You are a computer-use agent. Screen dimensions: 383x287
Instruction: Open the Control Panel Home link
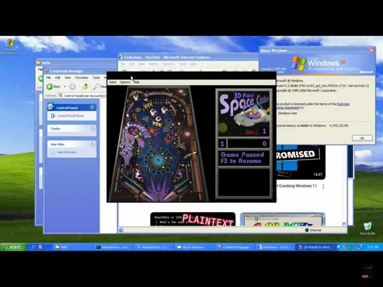[70, 116]
